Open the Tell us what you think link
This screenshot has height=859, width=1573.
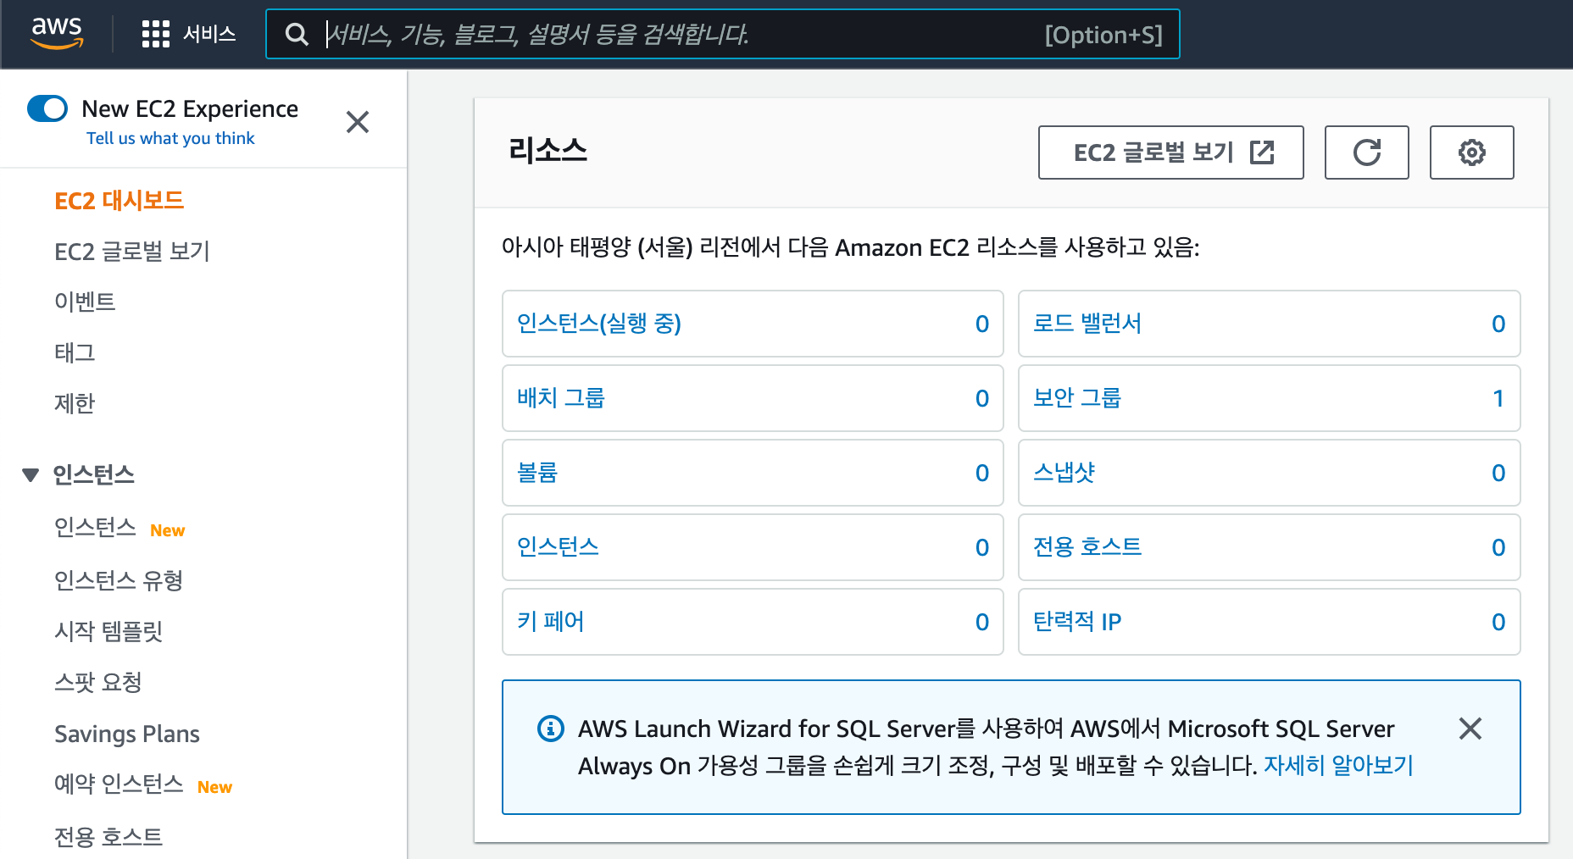coord(170,138)
